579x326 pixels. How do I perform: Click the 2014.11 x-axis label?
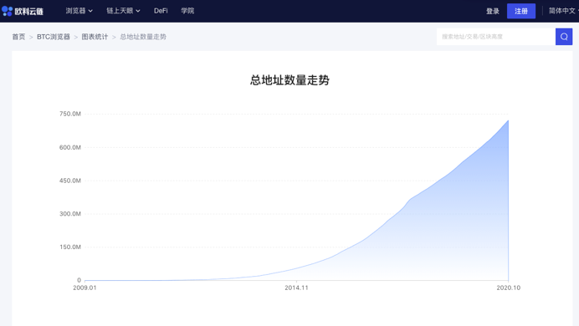tap(296, 288)
